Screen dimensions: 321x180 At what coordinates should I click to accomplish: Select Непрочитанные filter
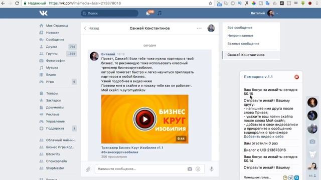point(240,35)
